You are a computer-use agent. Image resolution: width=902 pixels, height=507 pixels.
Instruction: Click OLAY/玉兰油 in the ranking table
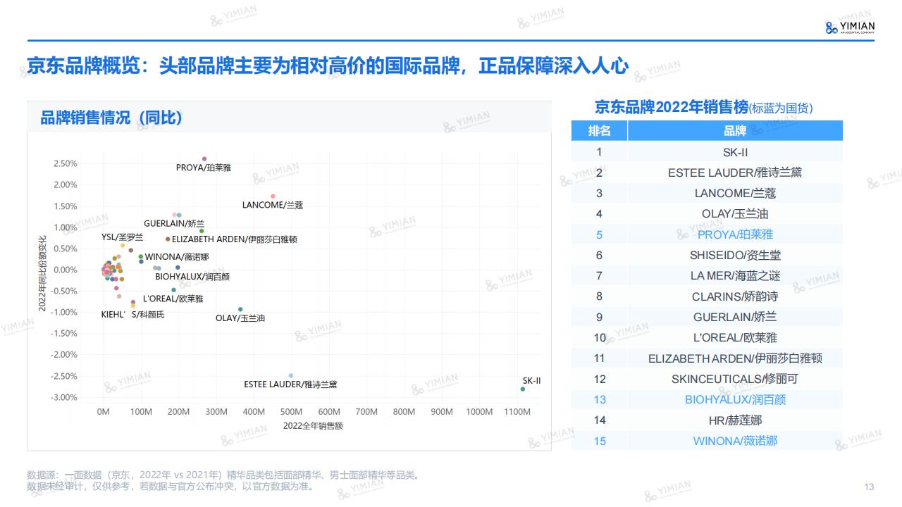(735, 213)
